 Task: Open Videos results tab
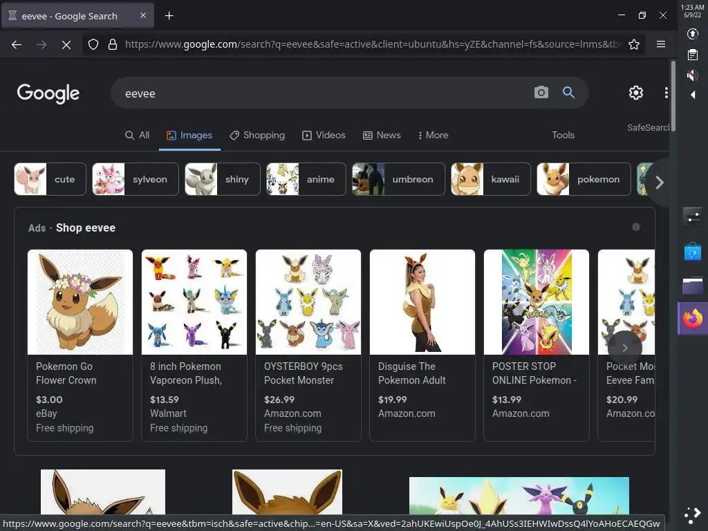[x=324, y=135]
